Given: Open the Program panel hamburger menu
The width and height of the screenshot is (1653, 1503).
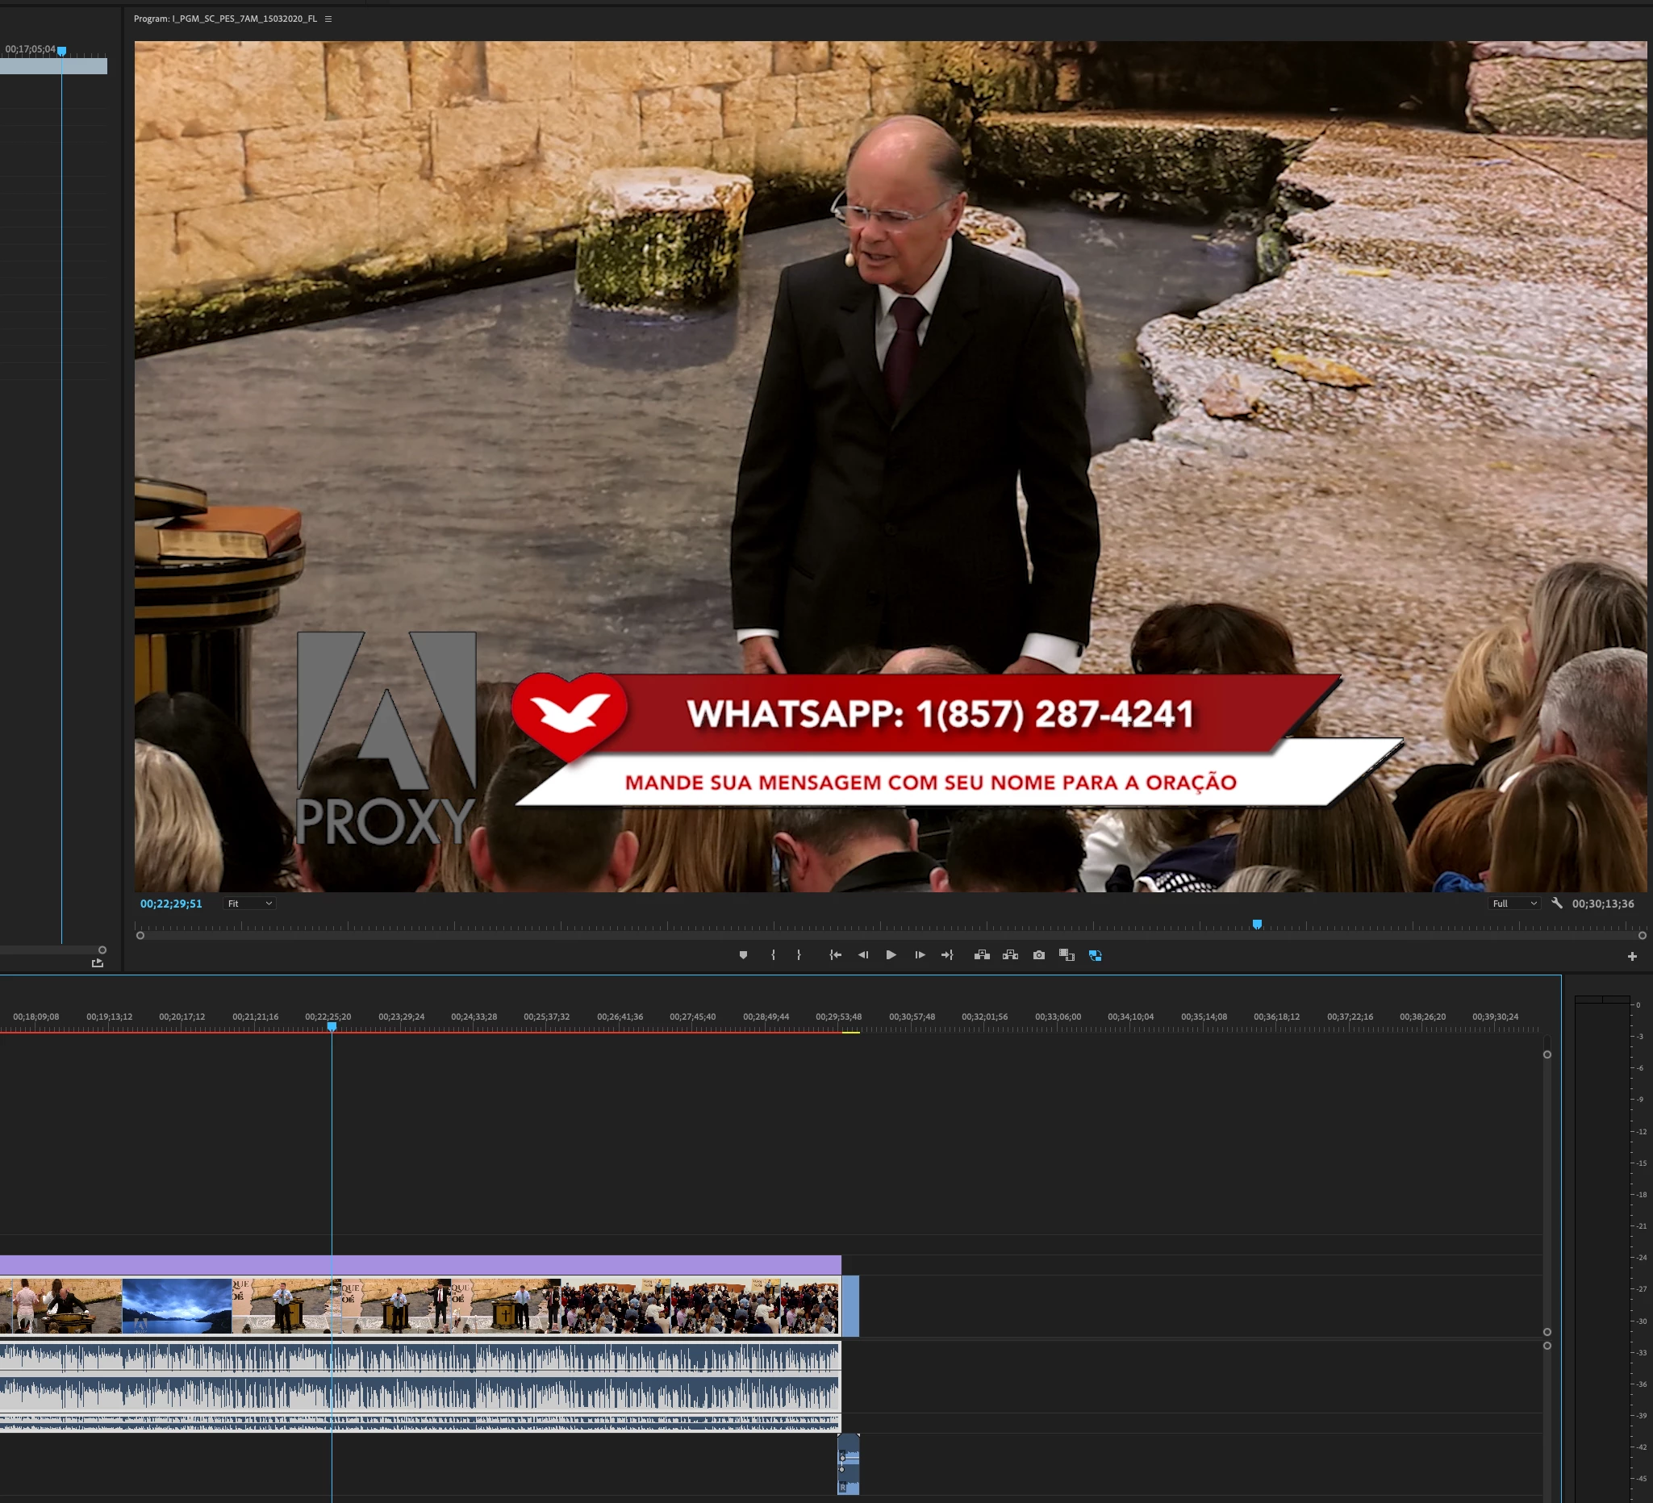Looking at the screenshot, I should click(329, 19).
